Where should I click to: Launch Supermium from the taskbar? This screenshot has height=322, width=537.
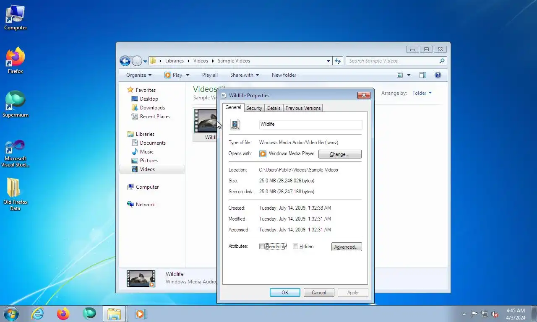(89, 314)
